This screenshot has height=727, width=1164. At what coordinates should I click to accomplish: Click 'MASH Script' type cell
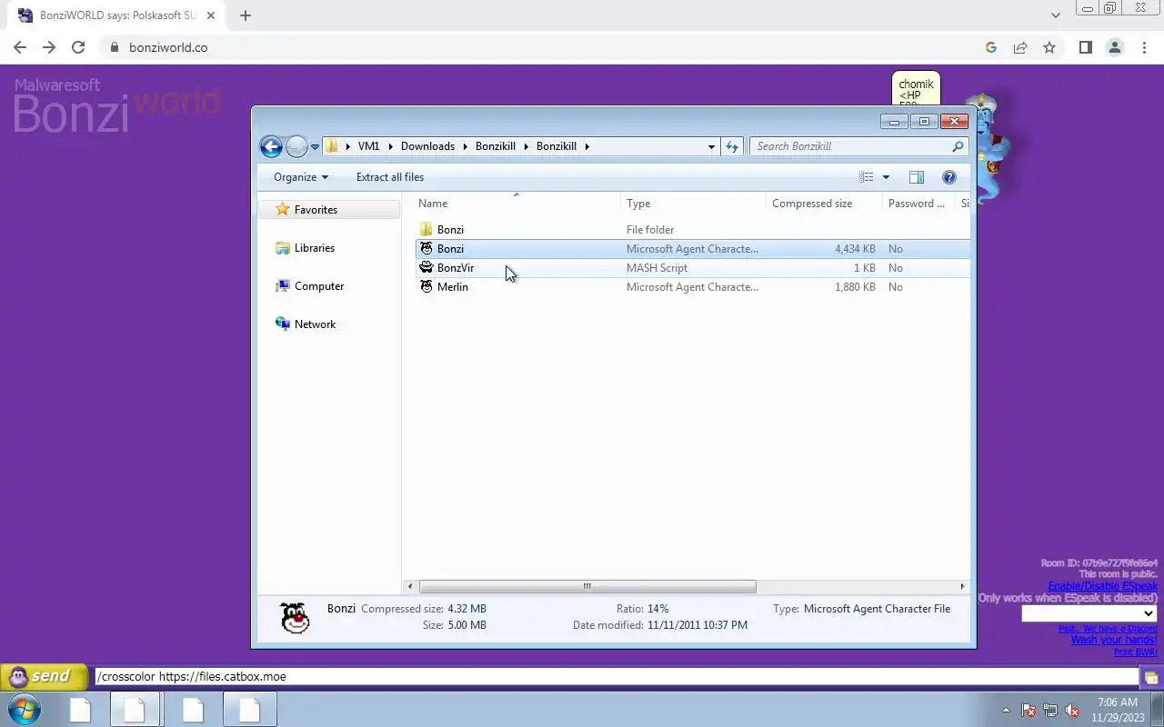coord(657,268)
